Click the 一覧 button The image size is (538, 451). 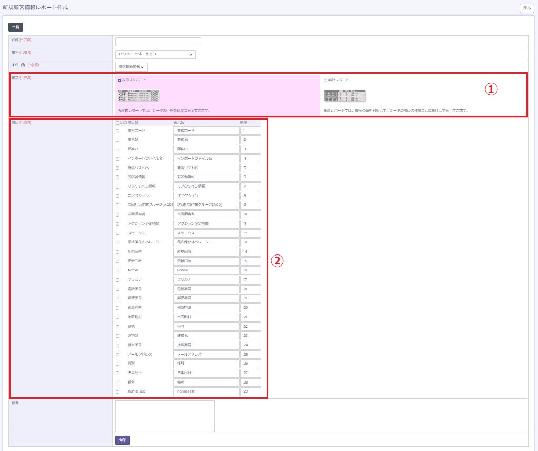(x=16, y=27)
